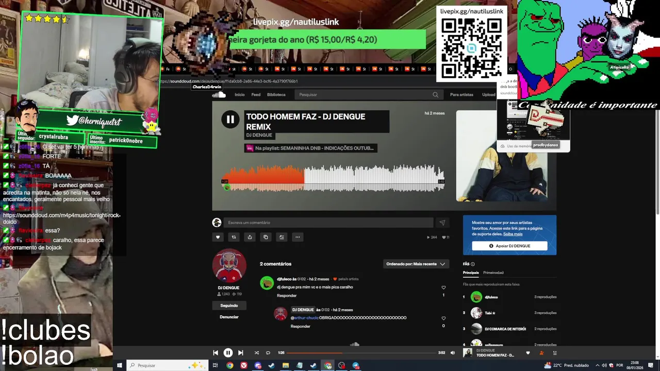Image resolution: width=660 pixels, height=371 pixels.
Task: Open 'Para artistas' in the header
Action: coord(461,95)
